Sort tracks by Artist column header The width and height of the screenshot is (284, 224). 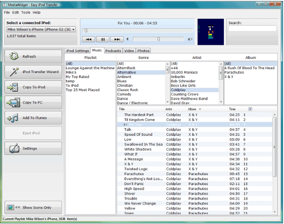(175, 109)
